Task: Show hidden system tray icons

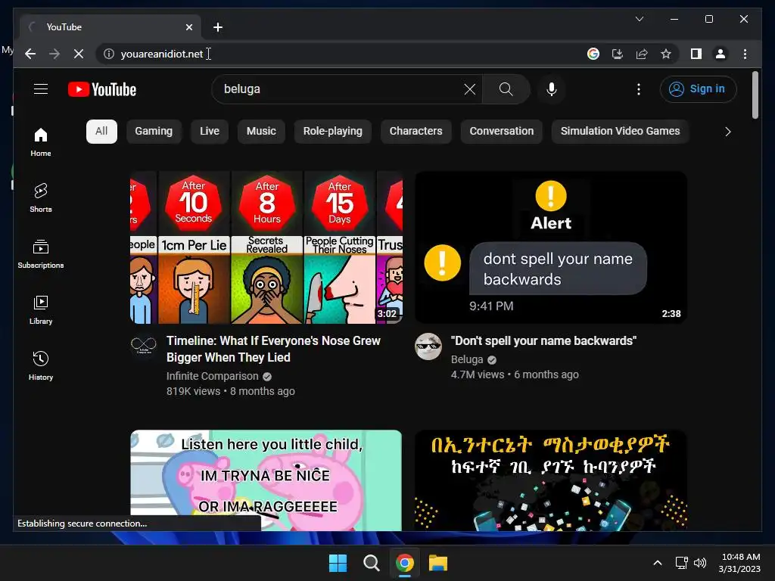Action: pyautogui.click(x=658, y=563)
